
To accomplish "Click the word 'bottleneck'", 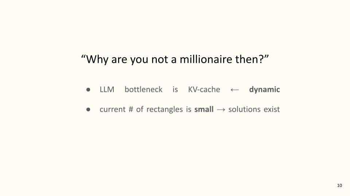I will point(144,89).
